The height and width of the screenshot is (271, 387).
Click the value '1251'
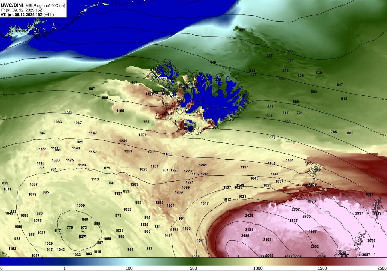click(128, 151)
